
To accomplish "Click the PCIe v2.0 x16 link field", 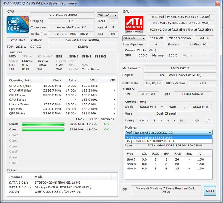I will coord(181,29).
